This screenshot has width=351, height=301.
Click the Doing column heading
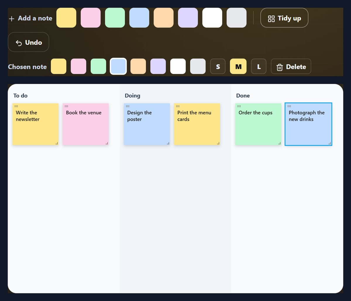(133, 96)
